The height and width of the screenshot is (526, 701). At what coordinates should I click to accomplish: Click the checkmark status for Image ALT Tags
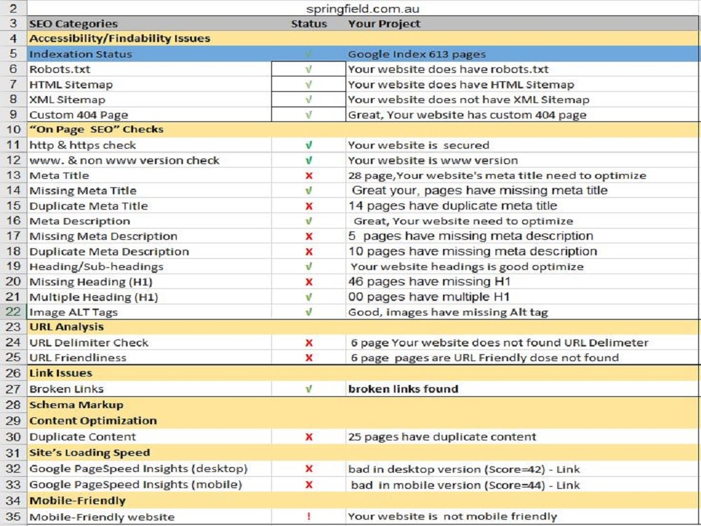308,312
